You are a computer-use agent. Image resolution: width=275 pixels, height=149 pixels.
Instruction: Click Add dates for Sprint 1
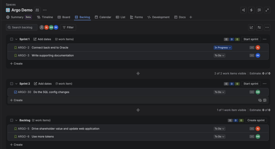click(42, 39)
